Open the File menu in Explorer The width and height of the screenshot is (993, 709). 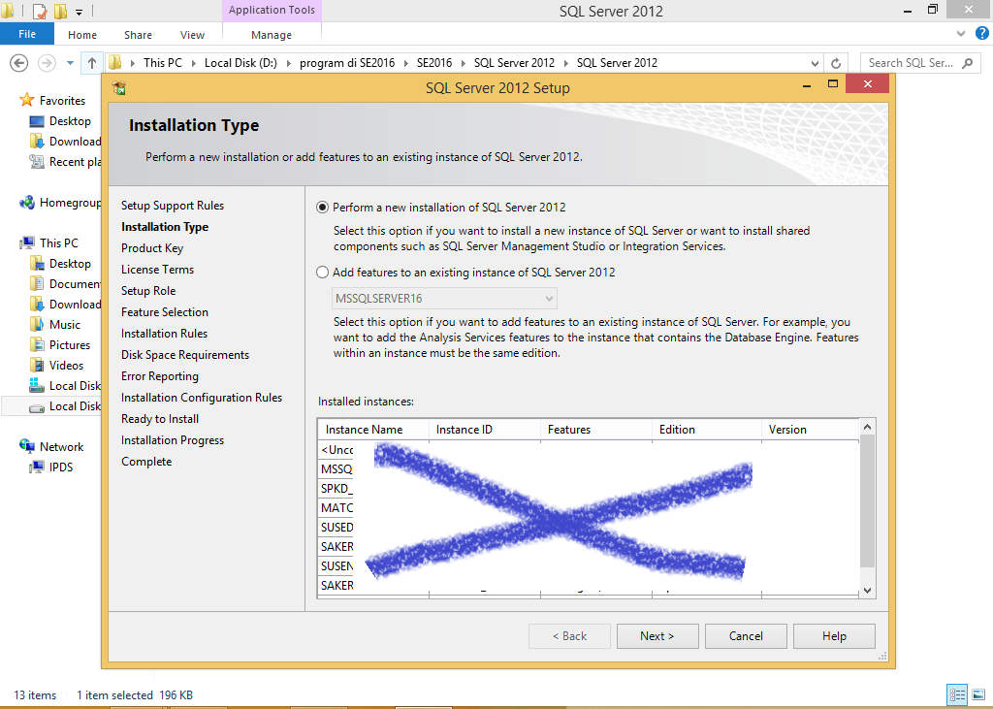pos(26,34)
